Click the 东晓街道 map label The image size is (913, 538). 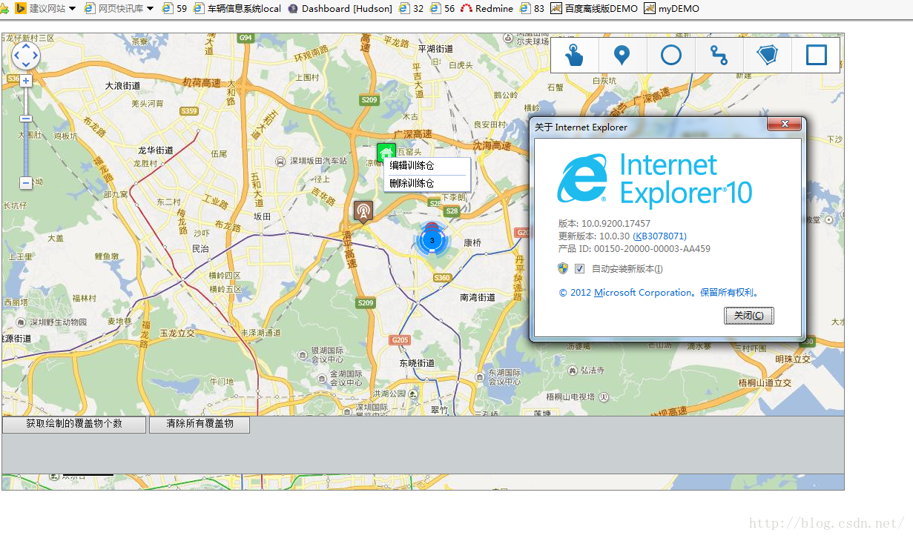(417, 363)
